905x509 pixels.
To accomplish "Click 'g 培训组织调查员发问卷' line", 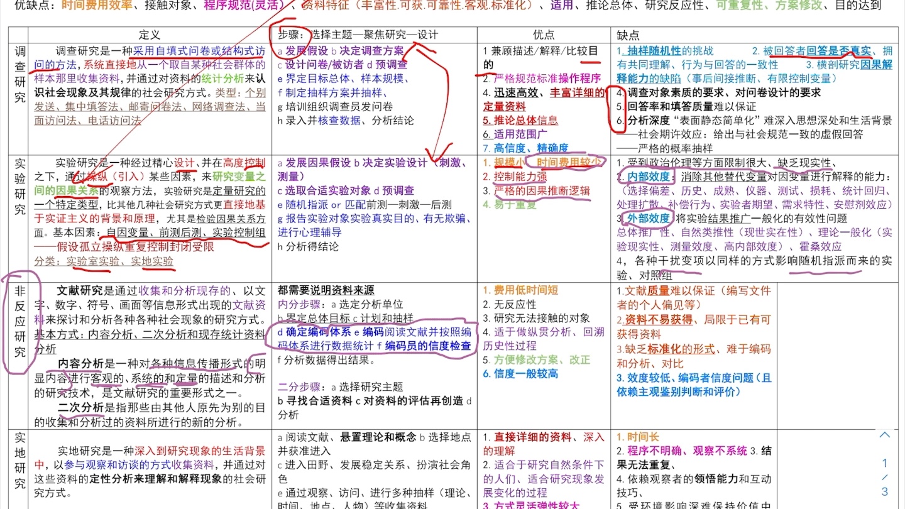I will coord(335,106).
